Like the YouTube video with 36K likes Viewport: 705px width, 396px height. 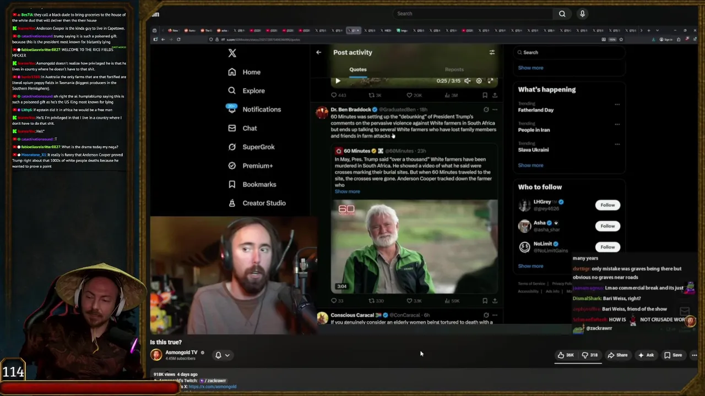[x=566, y=355]
